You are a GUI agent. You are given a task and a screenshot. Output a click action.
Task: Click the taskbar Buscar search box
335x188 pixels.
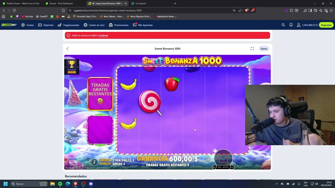point(29,184)
